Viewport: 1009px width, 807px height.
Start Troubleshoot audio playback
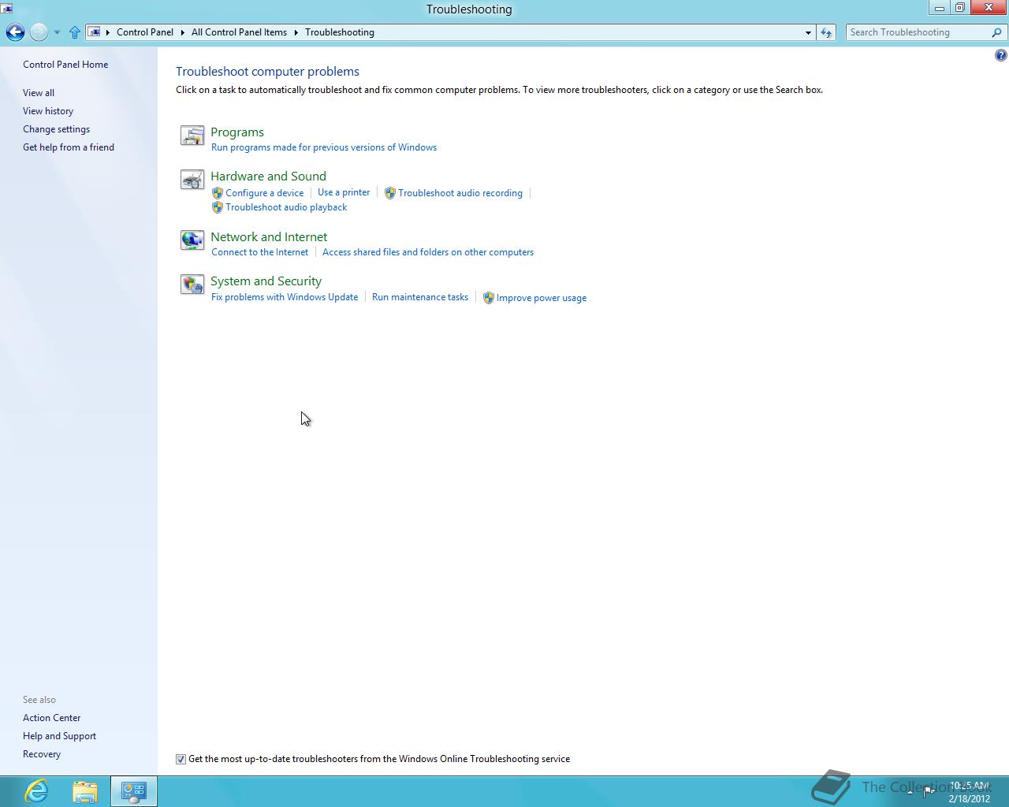[286, 207]
